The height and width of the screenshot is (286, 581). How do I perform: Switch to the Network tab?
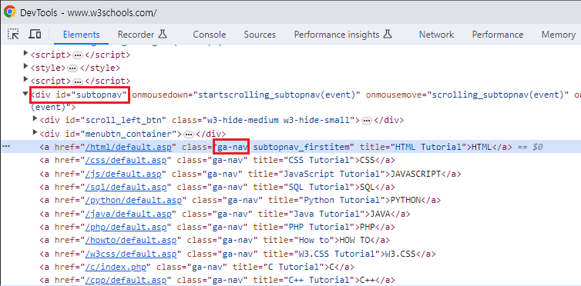click(436, 35)
